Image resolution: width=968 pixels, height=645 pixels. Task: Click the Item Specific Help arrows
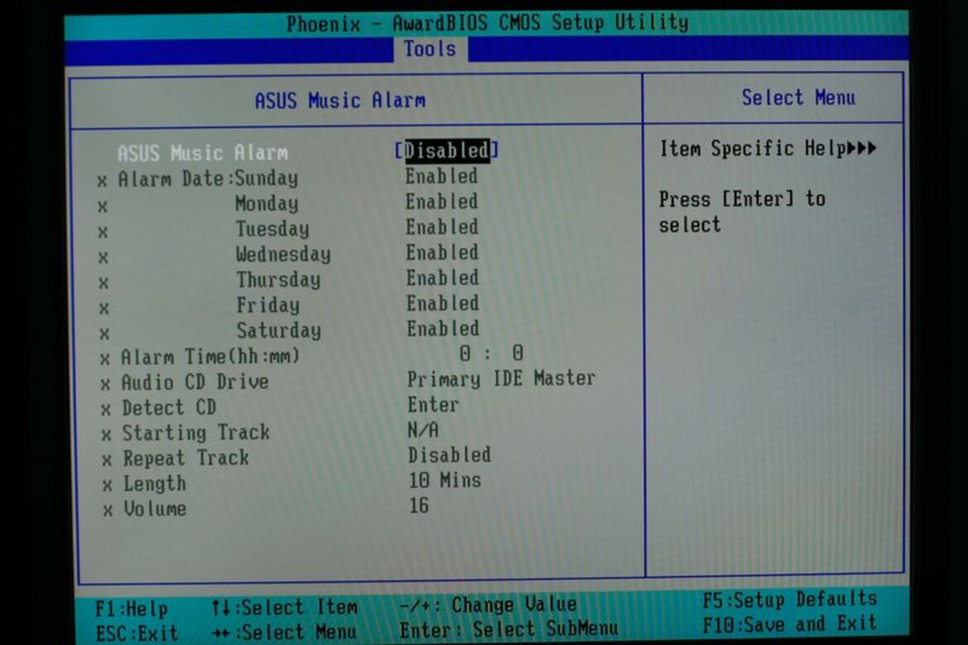pos(862,148)
